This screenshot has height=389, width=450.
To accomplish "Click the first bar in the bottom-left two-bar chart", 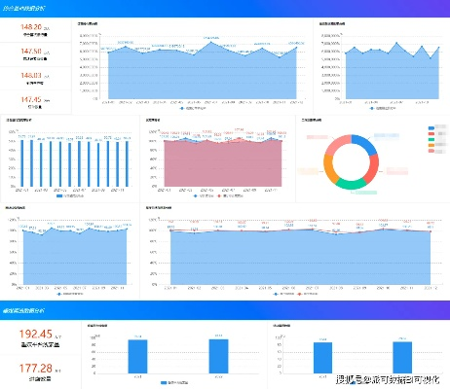I will pyautogui.click(x=137, y=357).
